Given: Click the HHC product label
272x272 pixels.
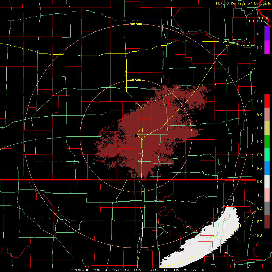Looking at the screenshot, I should [x=265, y=18].
